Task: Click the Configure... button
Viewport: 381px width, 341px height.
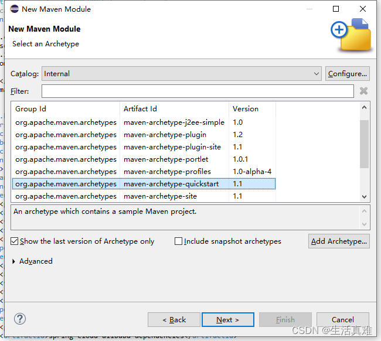Action: click(347, 74)
